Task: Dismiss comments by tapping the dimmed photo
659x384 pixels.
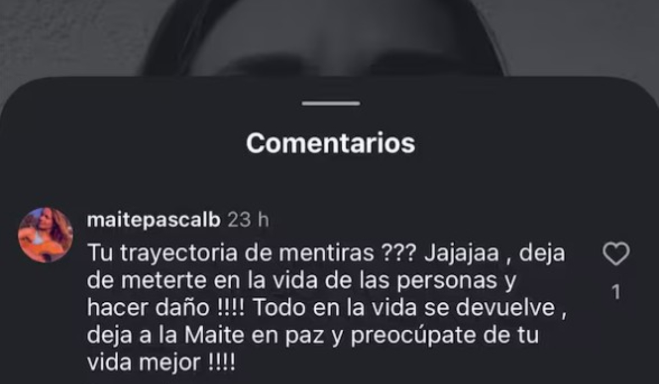Action: tap(329, 38)
